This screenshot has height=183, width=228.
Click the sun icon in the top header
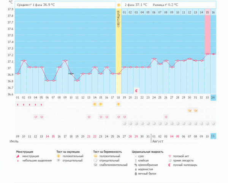click(x=119, y=5)
